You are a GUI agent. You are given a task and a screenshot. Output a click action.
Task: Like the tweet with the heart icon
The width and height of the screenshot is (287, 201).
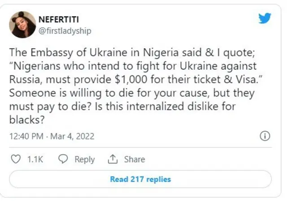15,159
